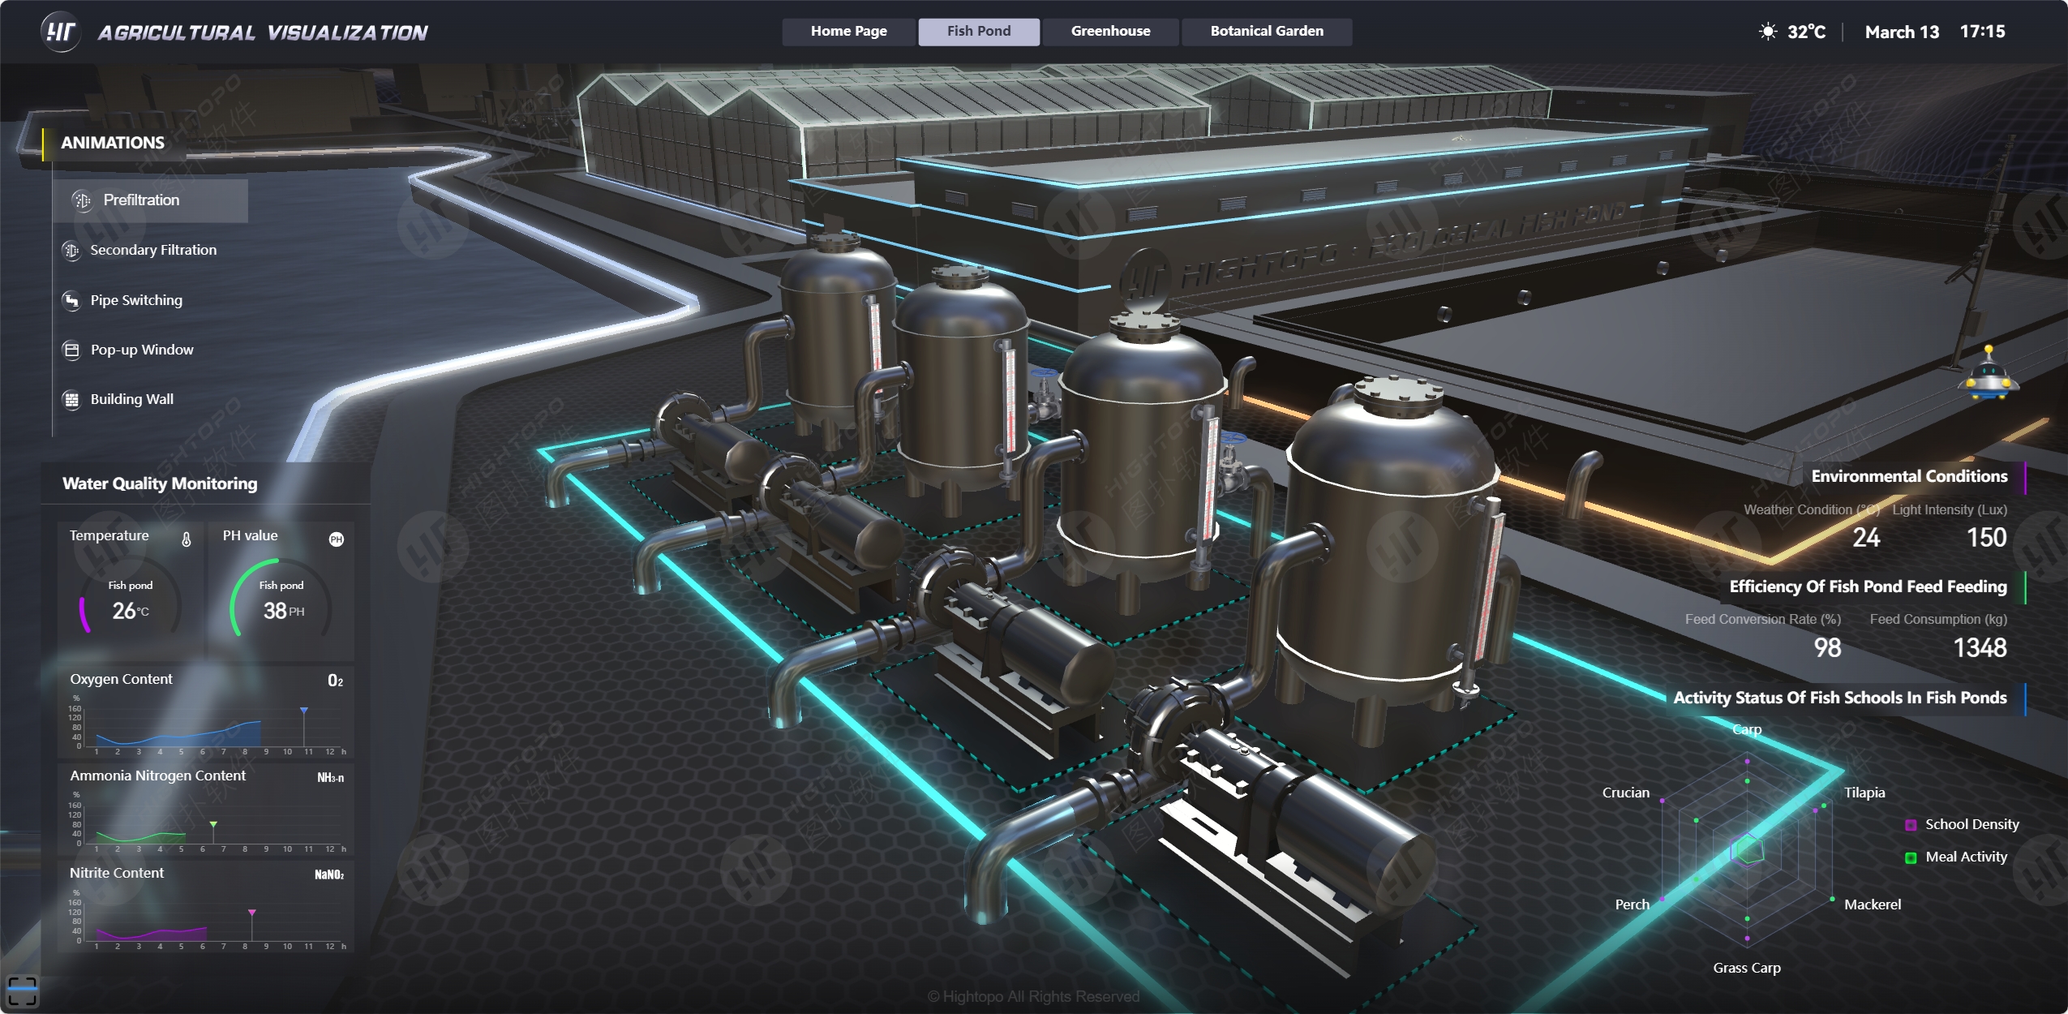Click the Building Wall animation label
The image size is (2068, 1014).
[131, 400]
